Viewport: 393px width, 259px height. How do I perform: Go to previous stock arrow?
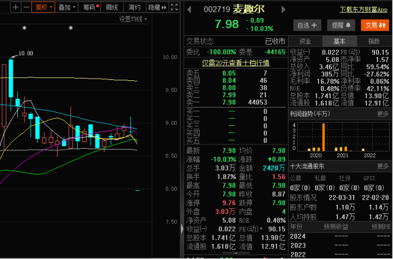[x=189, y=9]
